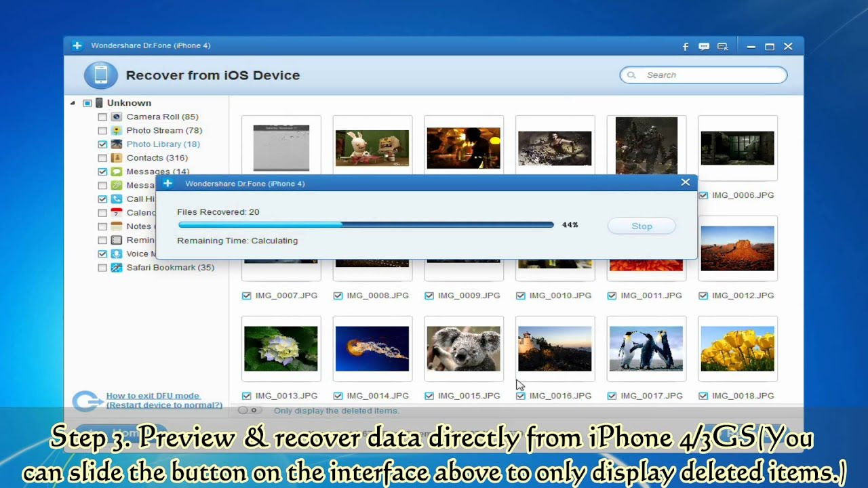This screenshot has width=868, height=488.
Task: Select the Photo Stream (78) category
Action: tap(164, 130)
